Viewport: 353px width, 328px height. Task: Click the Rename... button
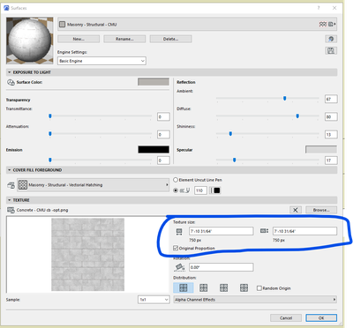pyautogui.click(x=124, y=39)
